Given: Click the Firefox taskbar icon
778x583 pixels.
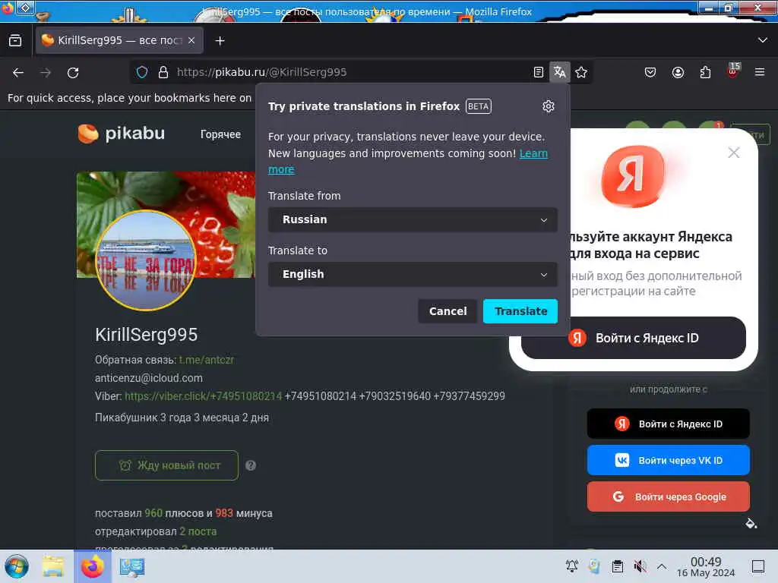Looking at the screenshot, I should click(92, 566).
